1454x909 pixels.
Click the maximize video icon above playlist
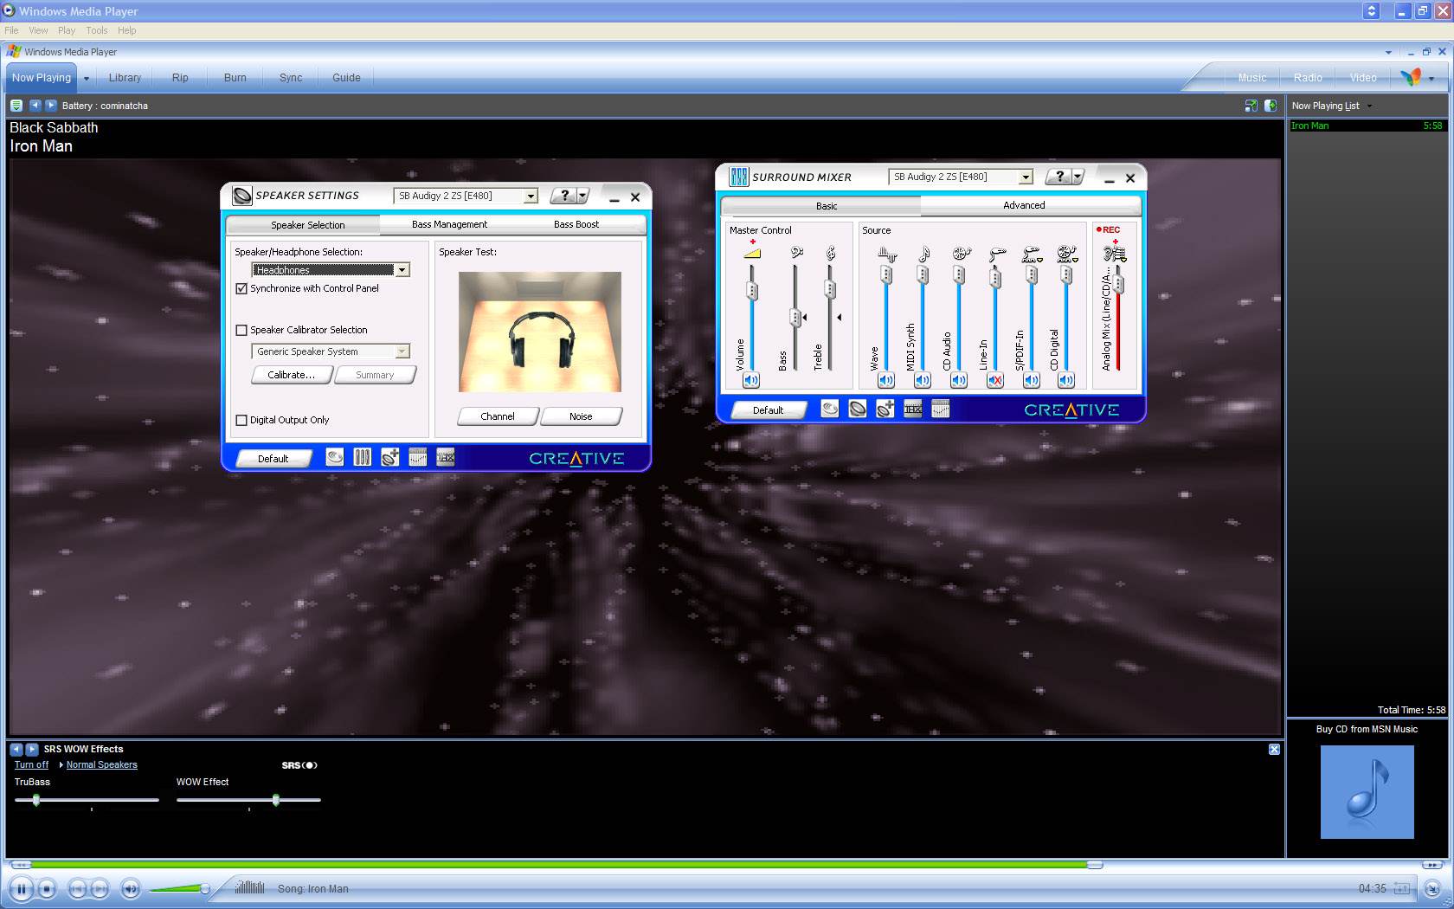[1251, 106]
